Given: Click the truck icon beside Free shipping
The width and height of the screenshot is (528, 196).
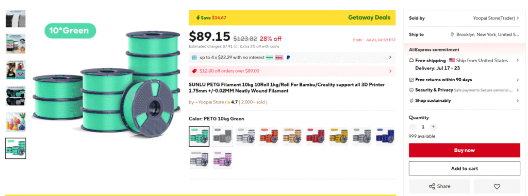Looking at the screenshot, I should [x=411, y=61].
